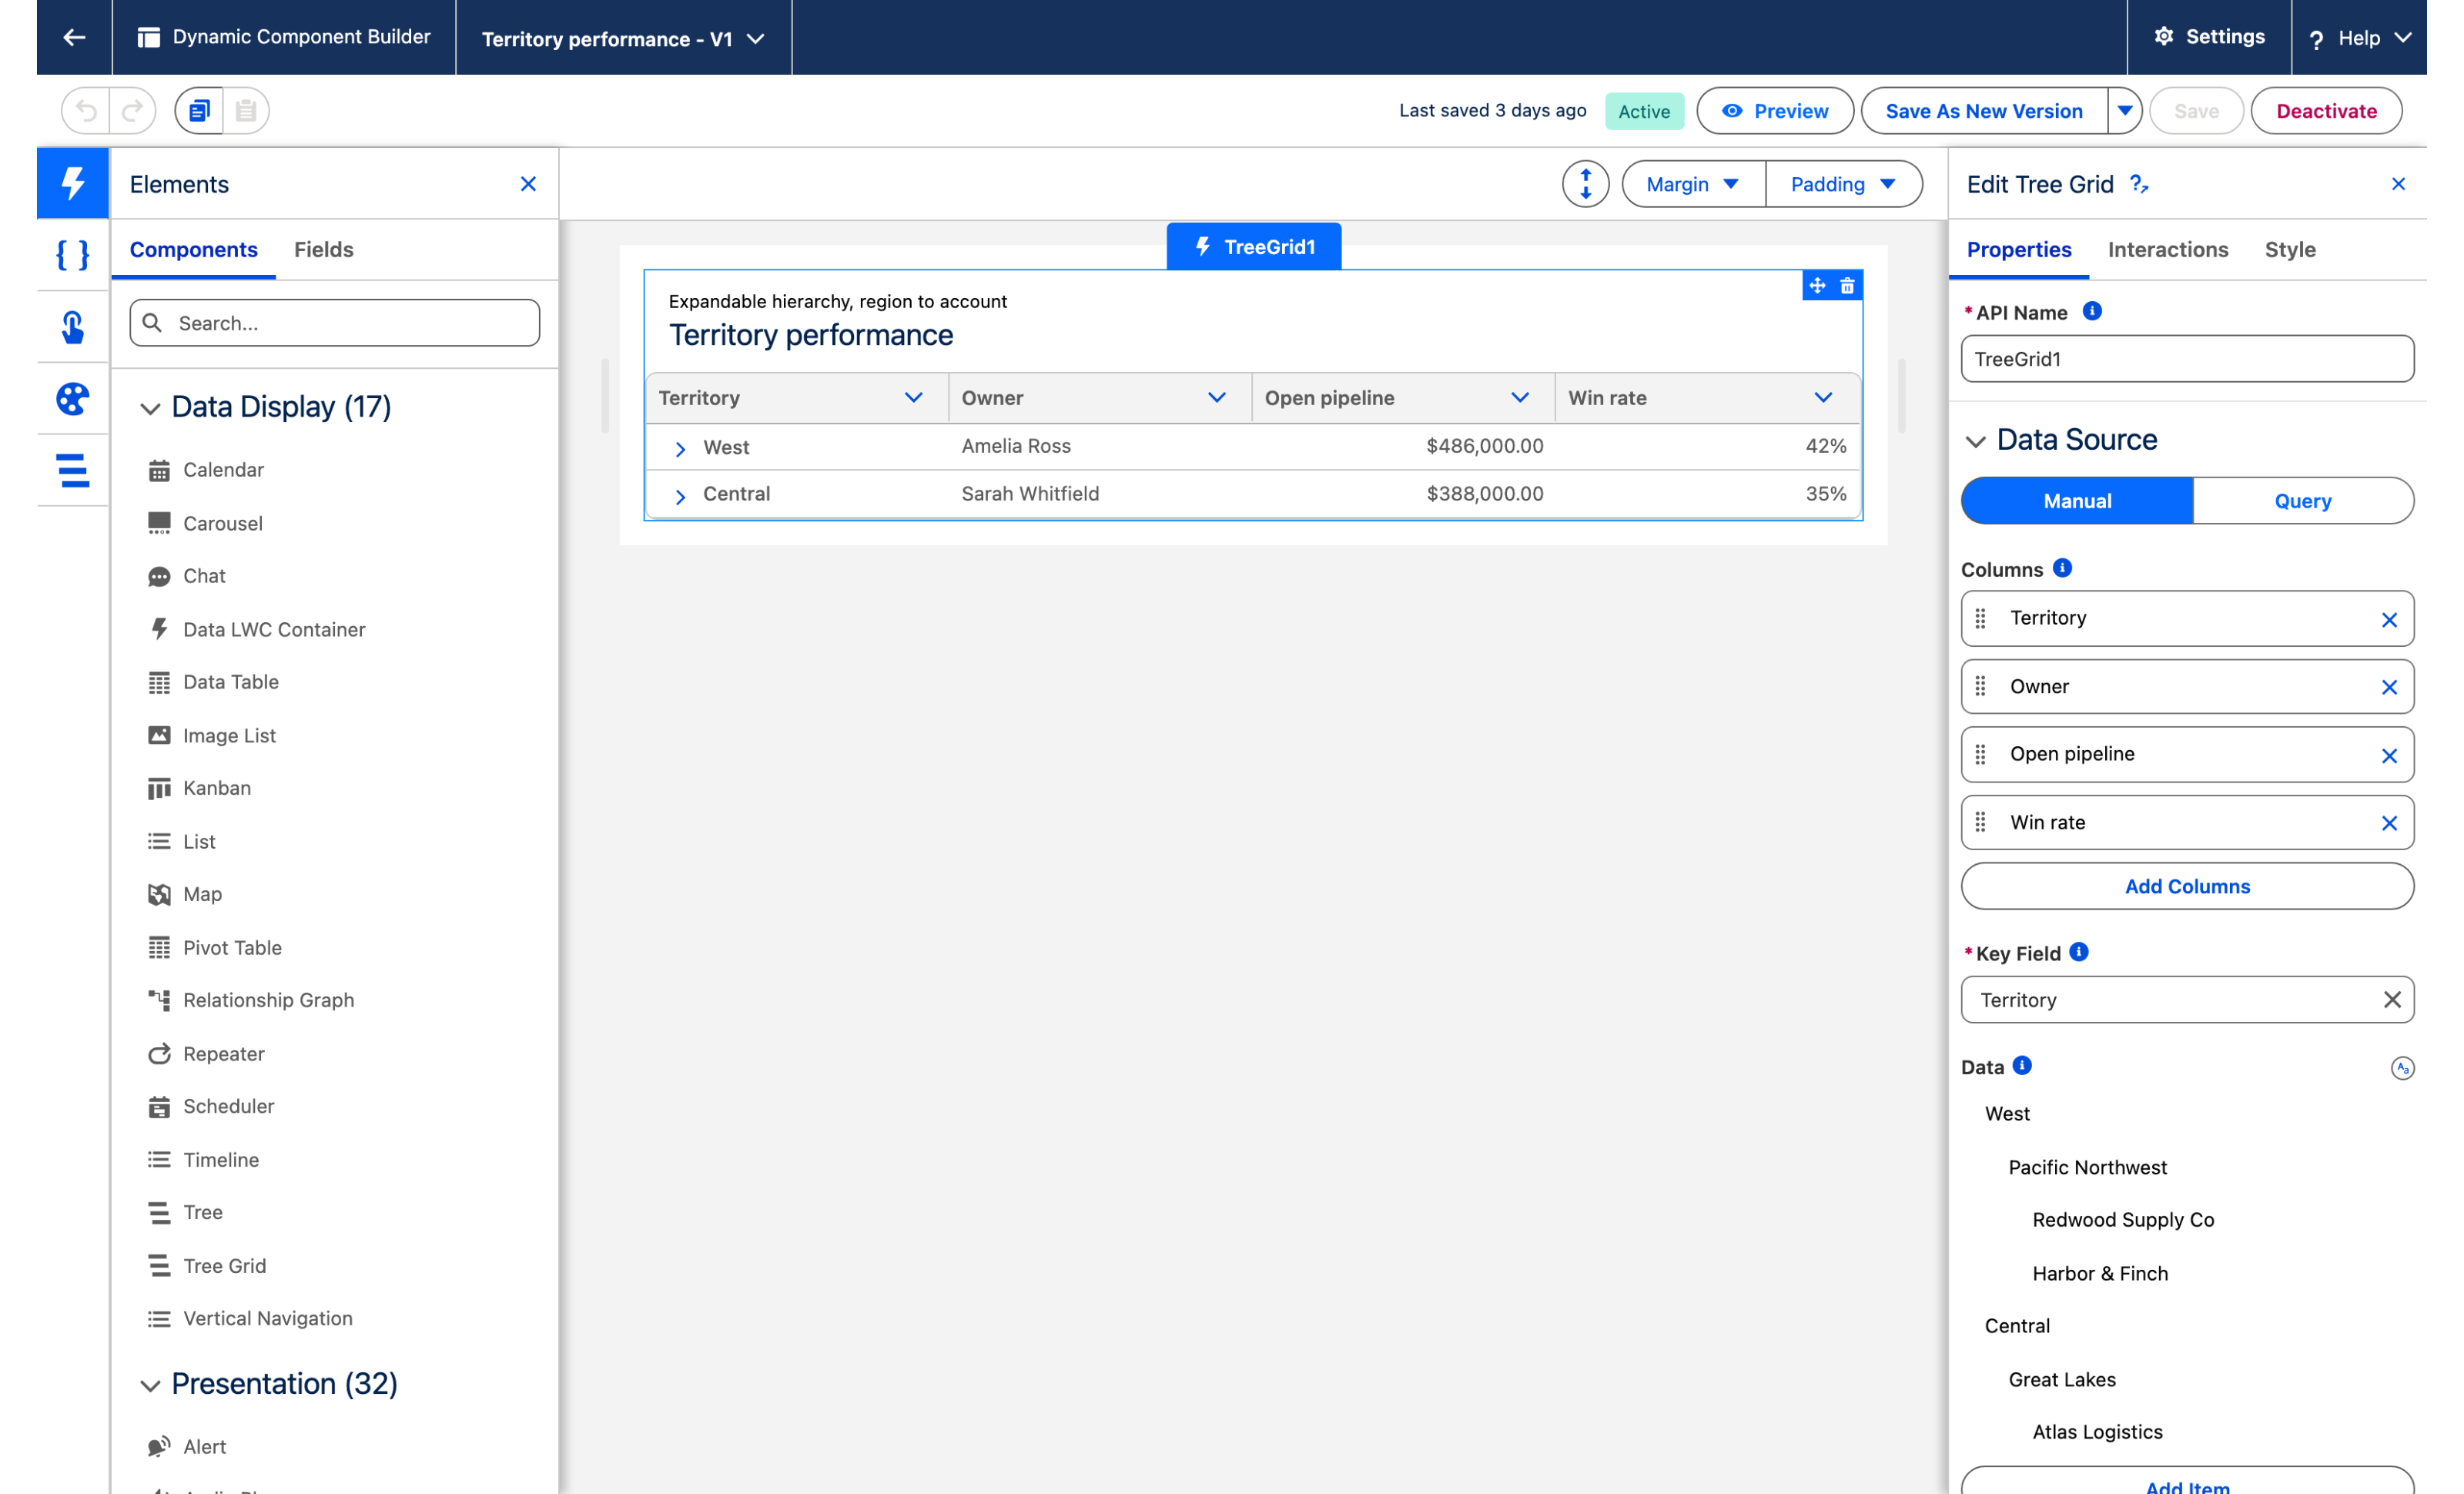Switch to the Style tab
Image resolution: width=2464 pixels, height=1494 pixels.
[x=2289, y=250]
